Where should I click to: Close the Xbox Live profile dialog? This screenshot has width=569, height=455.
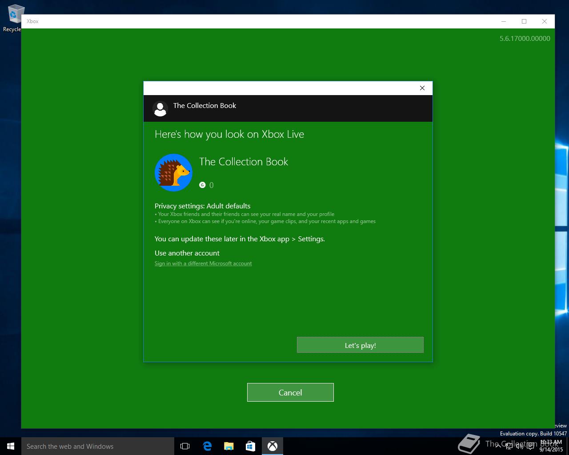[422, 88]
